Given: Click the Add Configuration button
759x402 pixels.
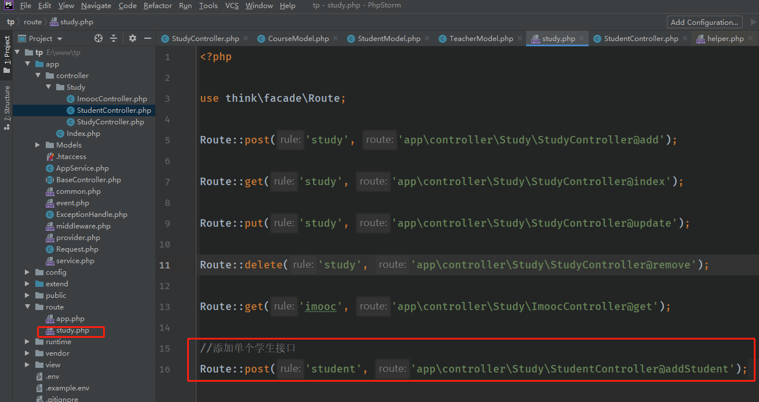Looking at the screenshot, I should click(x=705, y=22).
